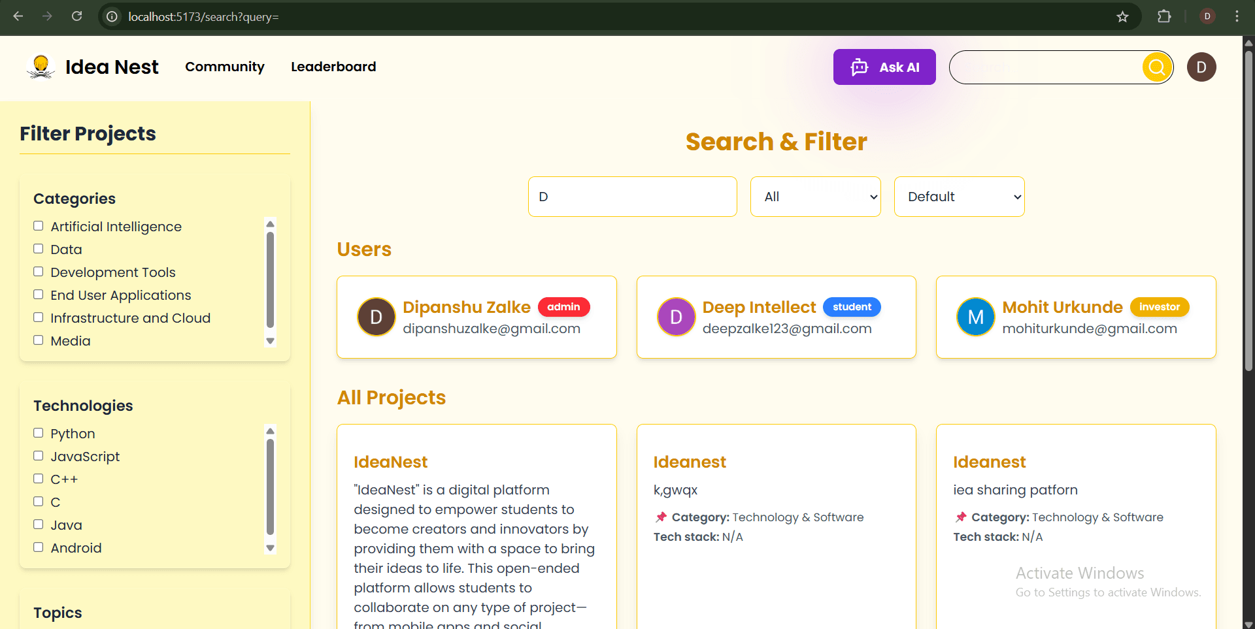The height and width of the screenshot is (629, 1255).
Task: Click Categories list down arrow
Action: point(270,341)
